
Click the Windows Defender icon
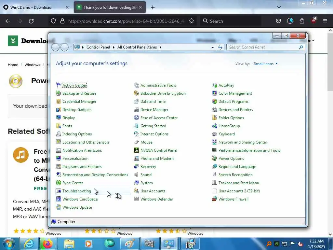pos(137,199)
